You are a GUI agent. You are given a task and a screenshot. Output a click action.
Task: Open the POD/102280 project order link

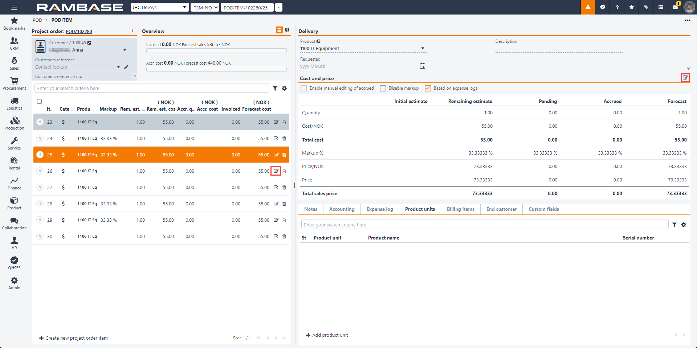(79, 32)
